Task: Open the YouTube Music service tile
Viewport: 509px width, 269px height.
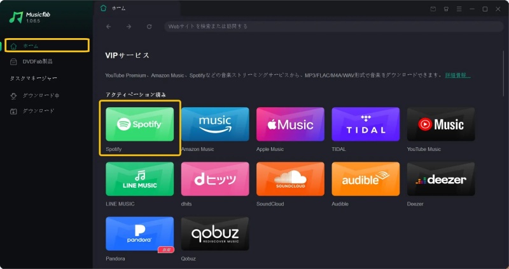Action: (441, 124)
